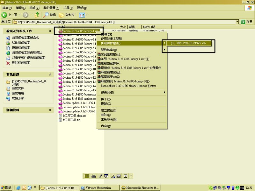The image size is (255, 191).
Task: Open the 工具(T) menu
Action: 68,8
